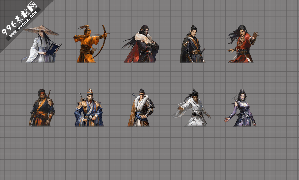Pick the headband warrior in blue-orange armor

[x=42, y=107]
